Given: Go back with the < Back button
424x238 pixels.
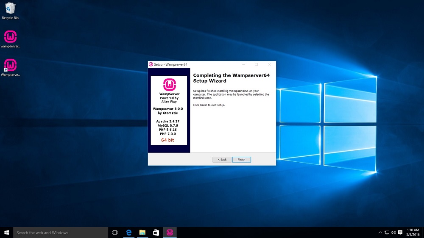Looking at the screenshot, I should (222, 160).
